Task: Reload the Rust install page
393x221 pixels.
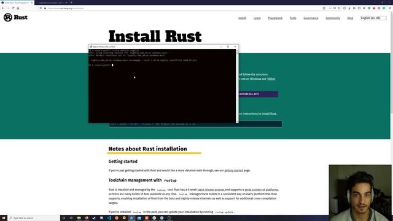Action: click(x=13, y=8)
